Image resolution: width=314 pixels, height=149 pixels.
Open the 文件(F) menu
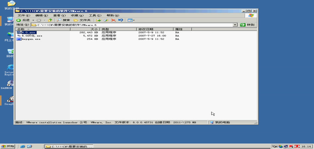pyautogui.click(x=24, y=15)
